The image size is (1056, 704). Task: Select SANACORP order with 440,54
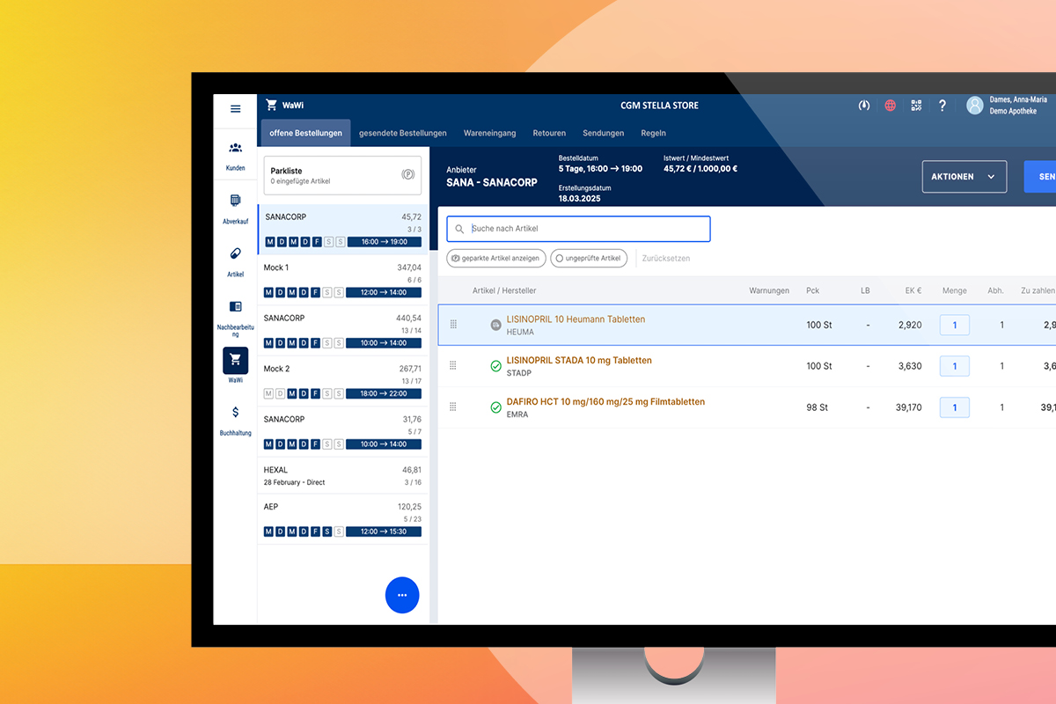pos(343,330)
